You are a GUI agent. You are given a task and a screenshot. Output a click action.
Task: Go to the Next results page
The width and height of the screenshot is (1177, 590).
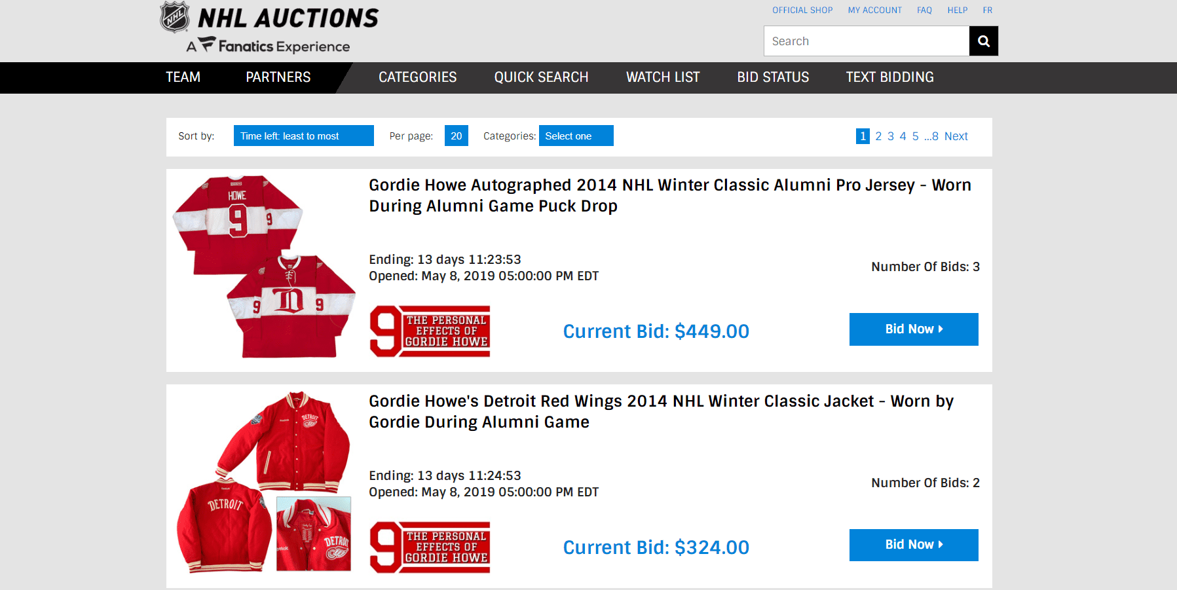tap(956, 136)
